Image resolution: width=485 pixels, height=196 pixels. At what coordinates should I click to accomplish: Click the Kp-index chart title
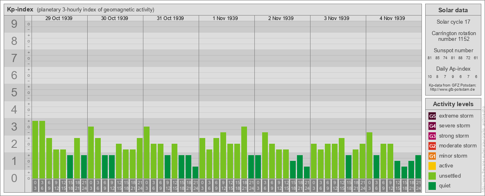coord(20,9)
